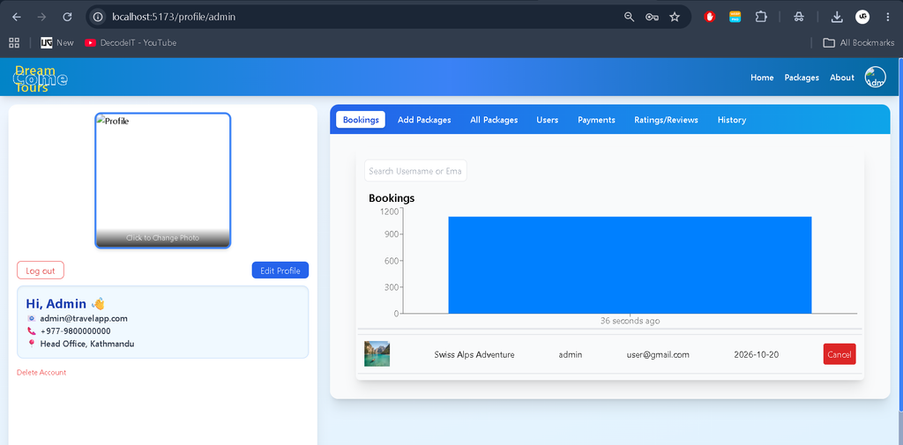Viewport: 903px width, 445px height.
Task: Open the zoom magnifier icon in address bar
Action: [x=629, y=18]
